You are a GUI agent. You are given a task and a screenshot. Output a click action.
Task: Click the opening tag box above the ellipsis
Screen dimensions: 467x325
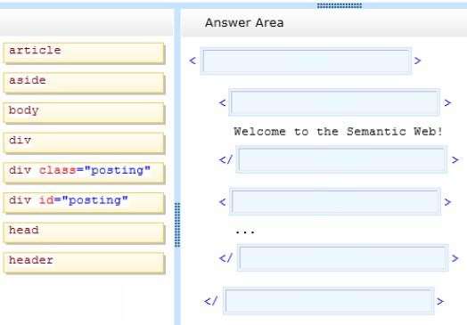point(335,202)
